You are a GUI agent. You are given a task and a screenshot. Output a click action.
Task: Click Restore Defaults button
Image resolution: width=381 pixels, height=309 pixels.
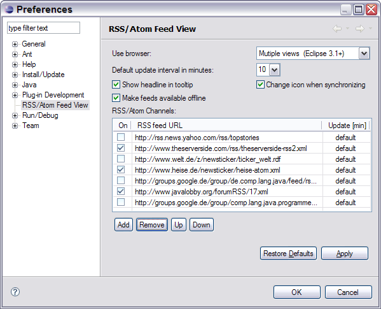click(x=288, y=254)
